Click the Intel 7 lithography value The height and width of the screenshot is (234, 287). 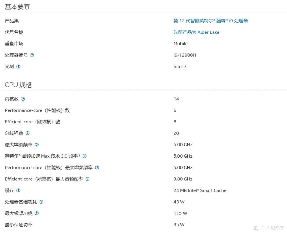click(180, 67)
